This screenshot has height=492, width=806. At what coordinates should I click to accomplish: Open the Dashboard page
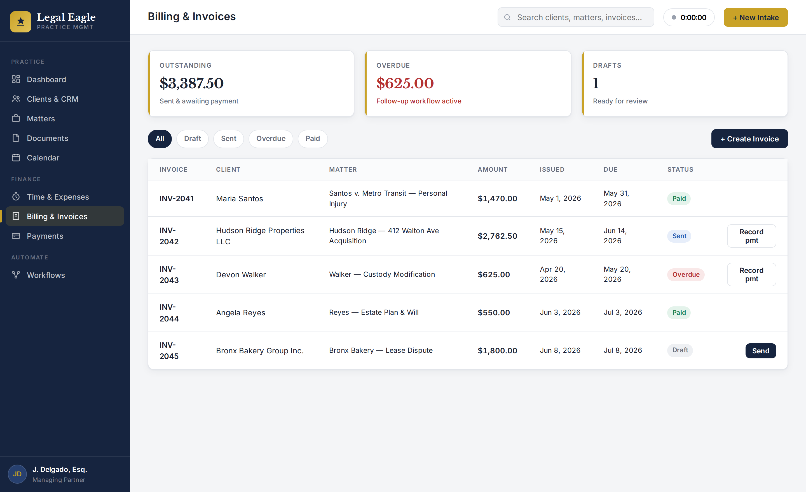click(x=65, y=79)
